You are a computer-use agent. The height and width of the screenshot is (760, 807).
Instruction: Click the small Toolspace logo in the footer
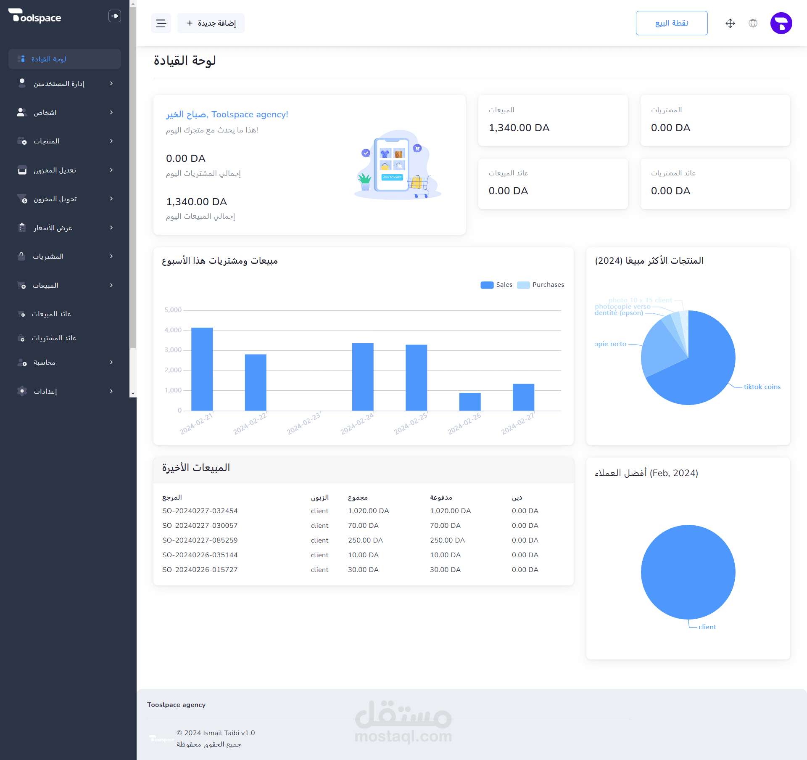pyautogui.click(x=161, y=739)
